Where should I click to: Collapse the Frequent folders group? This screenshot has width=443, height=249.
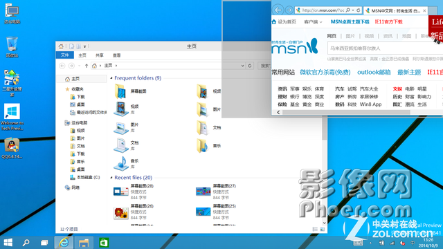(111, 78)
